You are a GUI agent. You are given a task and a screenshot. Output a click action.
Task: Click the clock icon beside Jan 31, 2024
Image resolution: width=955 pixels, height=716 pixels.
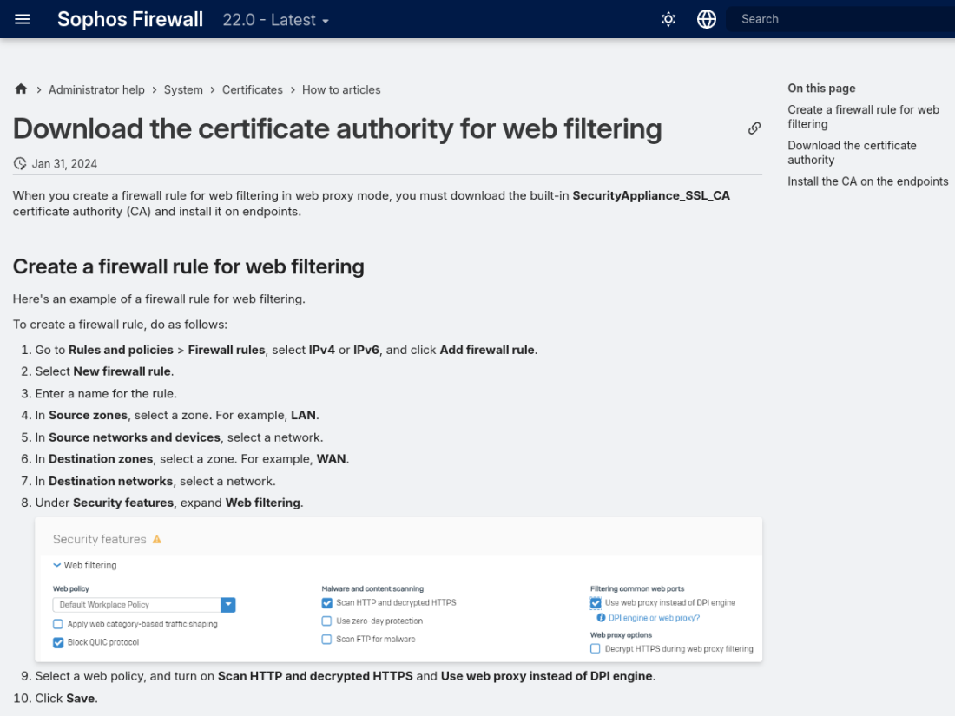coord(20,163)
